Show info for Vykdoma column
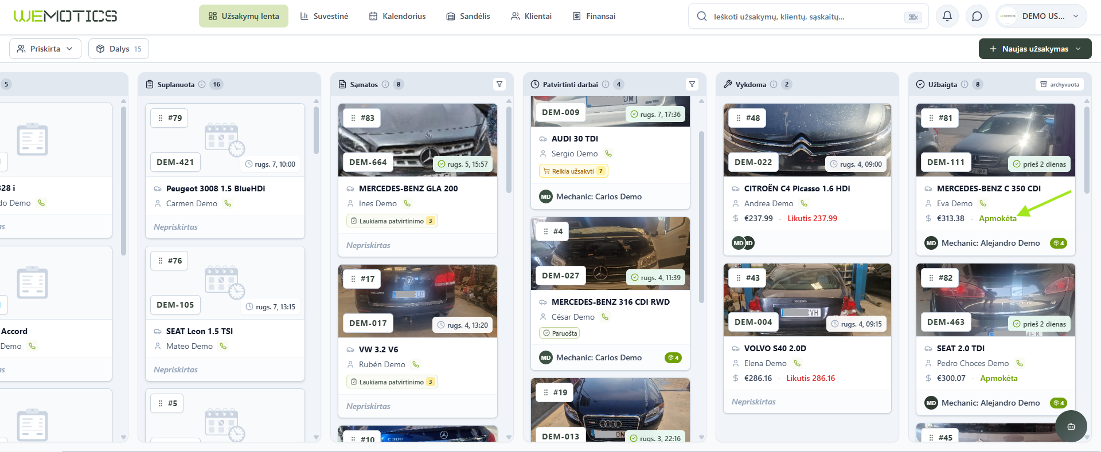Image resolution: width=1101 pixels, height=452 pixels. pos(774,84)
